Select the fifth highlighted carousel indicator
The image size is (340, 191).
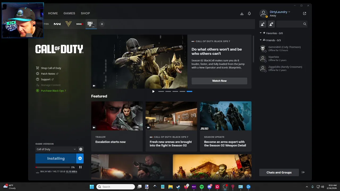tap(189, 91)
